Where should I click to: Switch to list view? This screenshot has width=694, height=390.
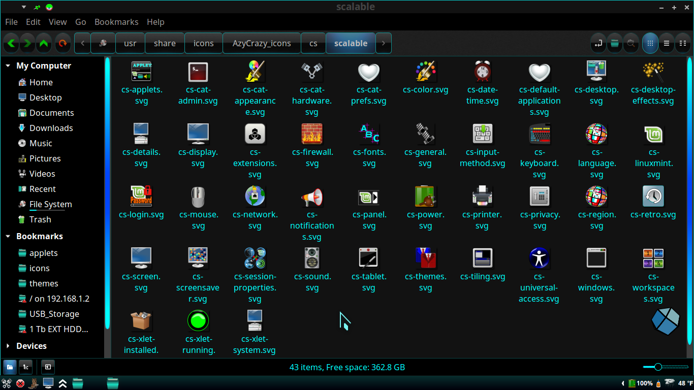tap(667, 43)
